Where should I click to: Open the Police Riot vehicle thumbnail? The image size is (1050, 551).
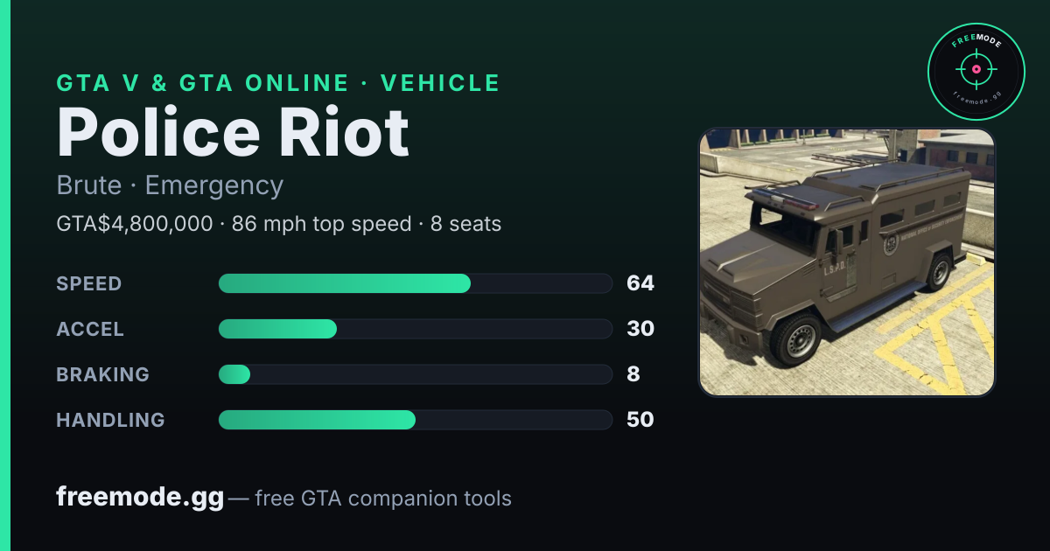click(x=847, y=262)
